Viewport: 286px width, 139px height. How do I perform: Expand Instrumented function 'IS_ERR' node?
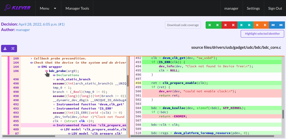tap(54, 109)
